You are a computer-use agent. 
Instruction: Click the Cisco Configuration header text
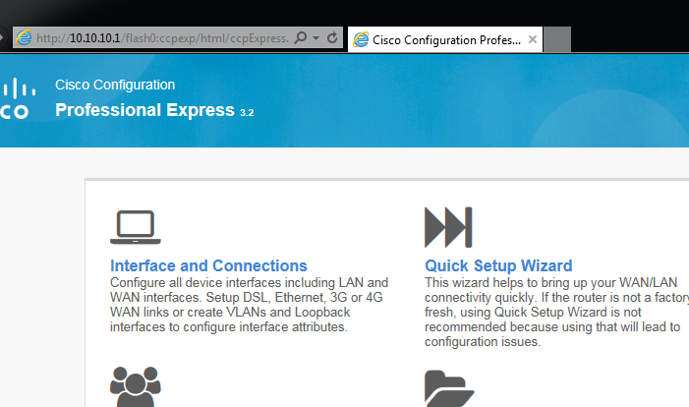[115, 85]
